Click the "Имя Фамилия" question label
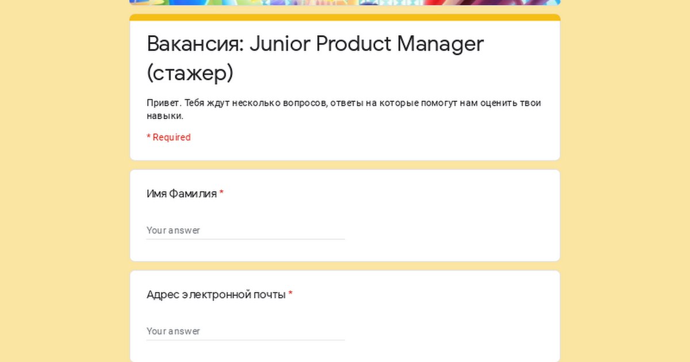690x362 pixels. tap(182, 194)
